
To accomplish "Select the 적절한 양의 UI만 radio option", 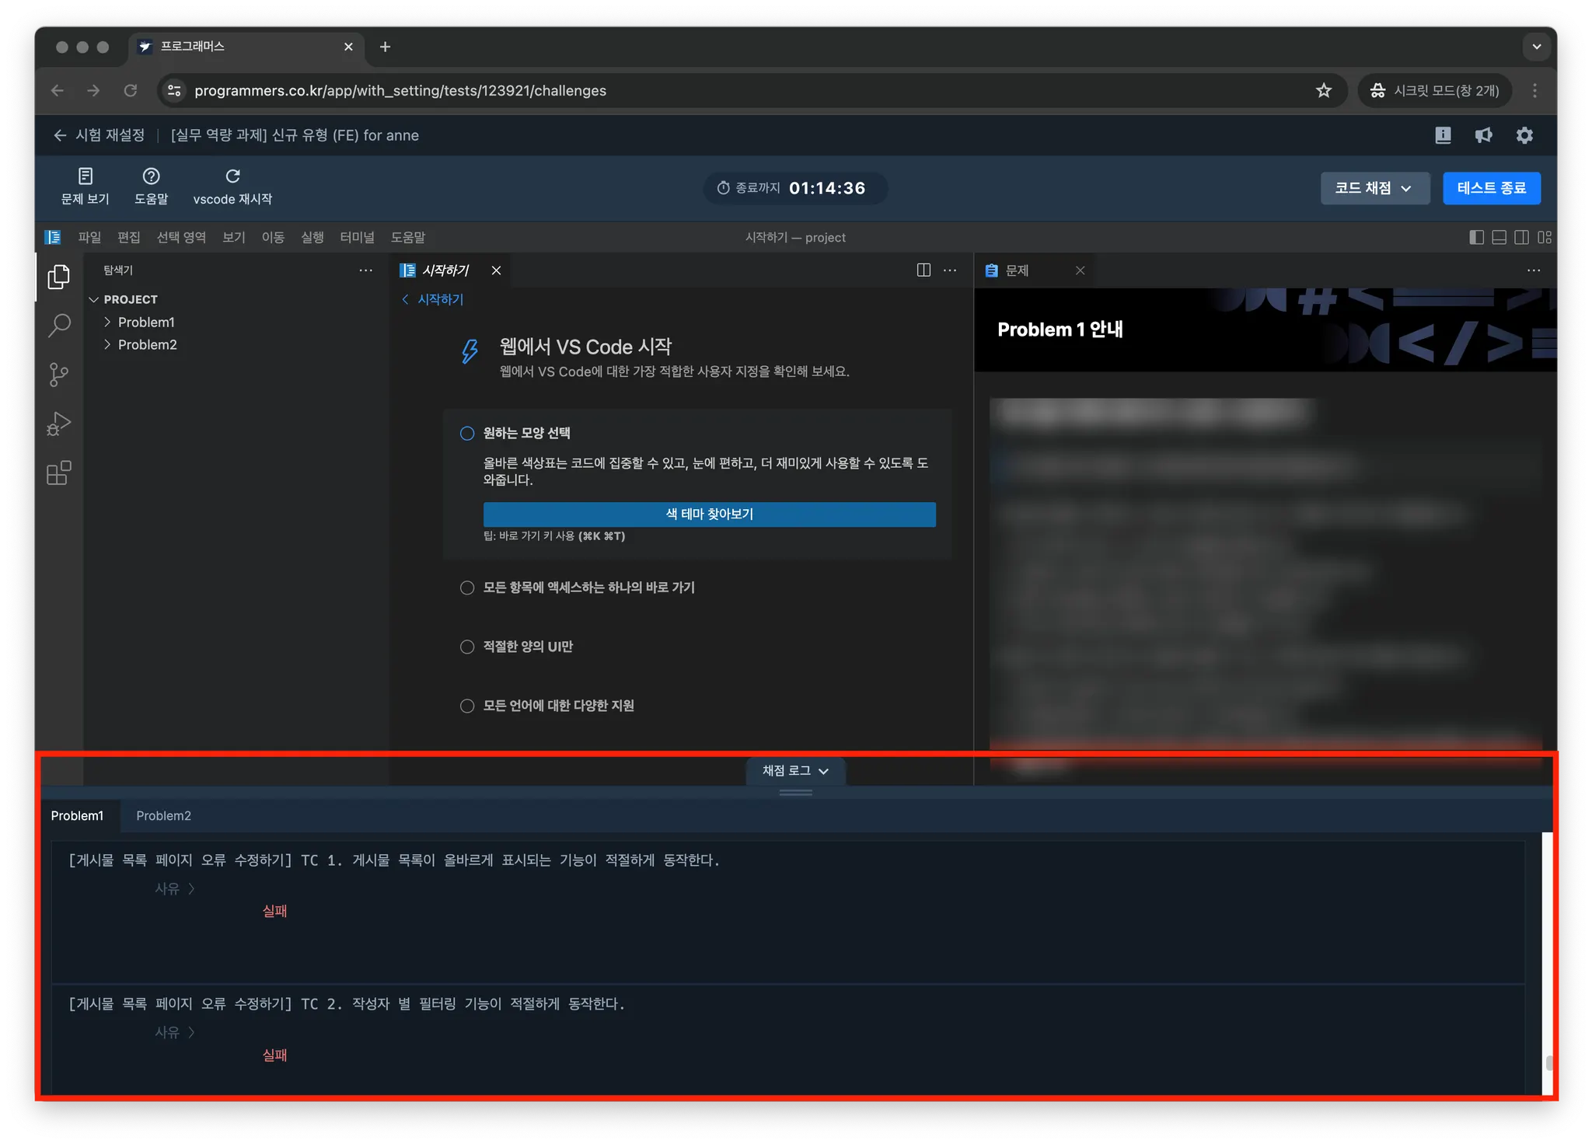I will coord(467,647).
